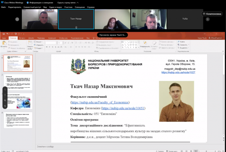Click Найти find in Редактирование group
This screenshot has height=152, width=226.
point(181,42)
